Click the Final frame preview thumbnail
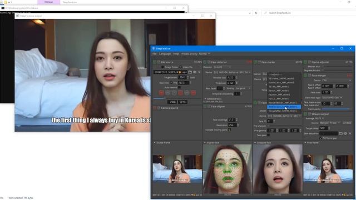The height and width of the screenshot is (200, 356). coord(328,169)
